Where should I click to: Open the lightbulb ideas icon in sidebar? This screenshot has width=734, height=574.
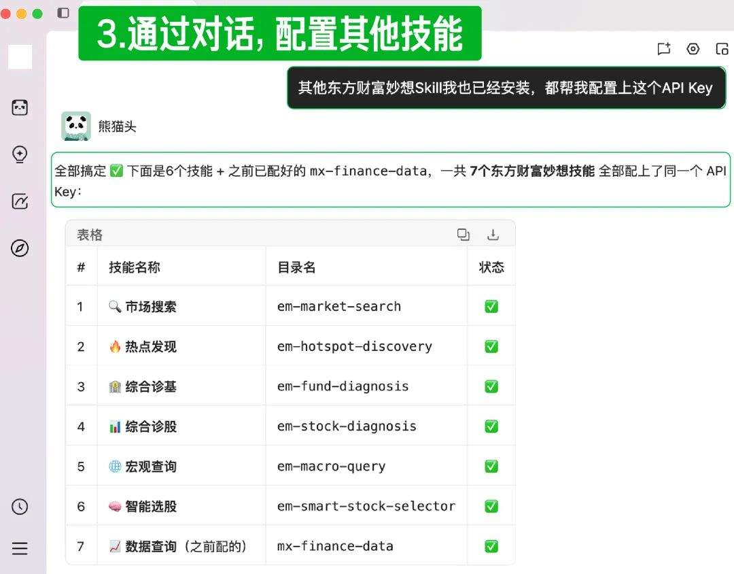pyautogui.click(x=20, y=154)
